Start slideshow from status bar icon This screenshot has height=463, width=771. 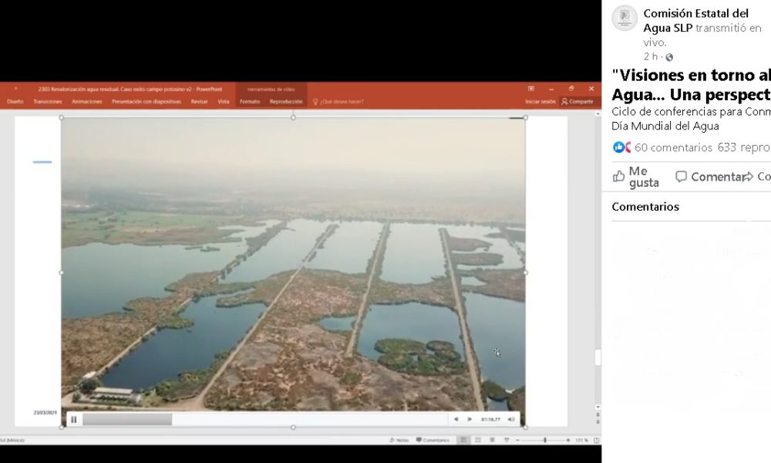506,440
